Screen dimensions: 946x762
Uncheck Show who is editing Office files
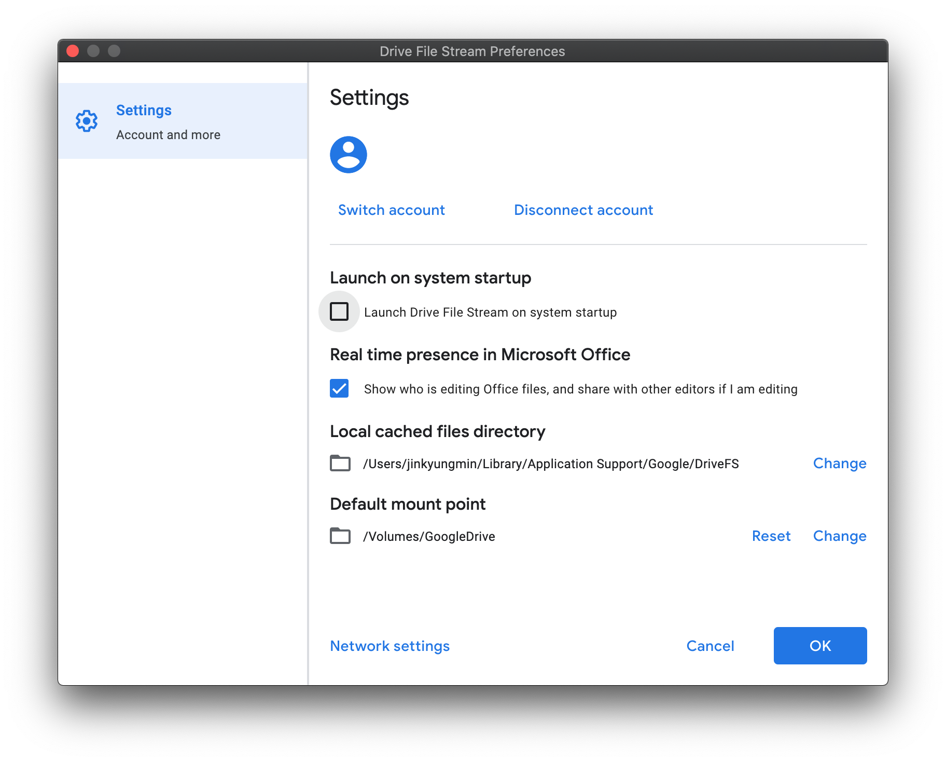[339, 388]
